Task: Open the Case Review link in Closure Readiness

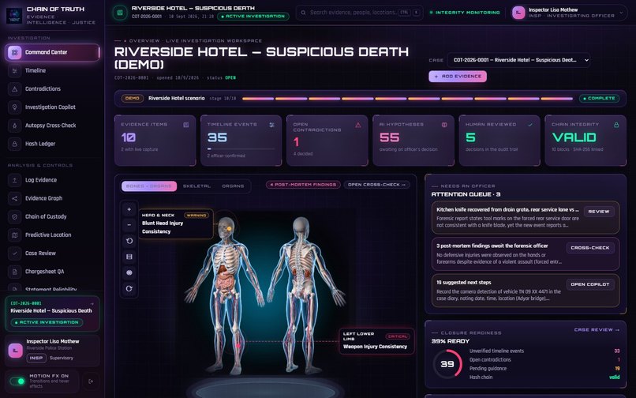Action: [597, 330]
